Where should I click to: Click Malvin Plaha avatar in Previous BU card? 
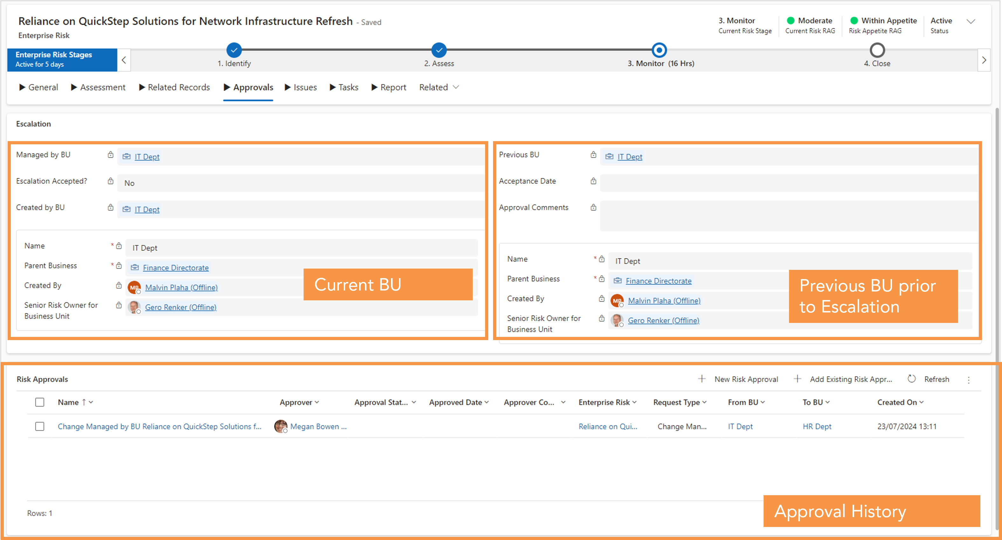(x=617, y=301)
